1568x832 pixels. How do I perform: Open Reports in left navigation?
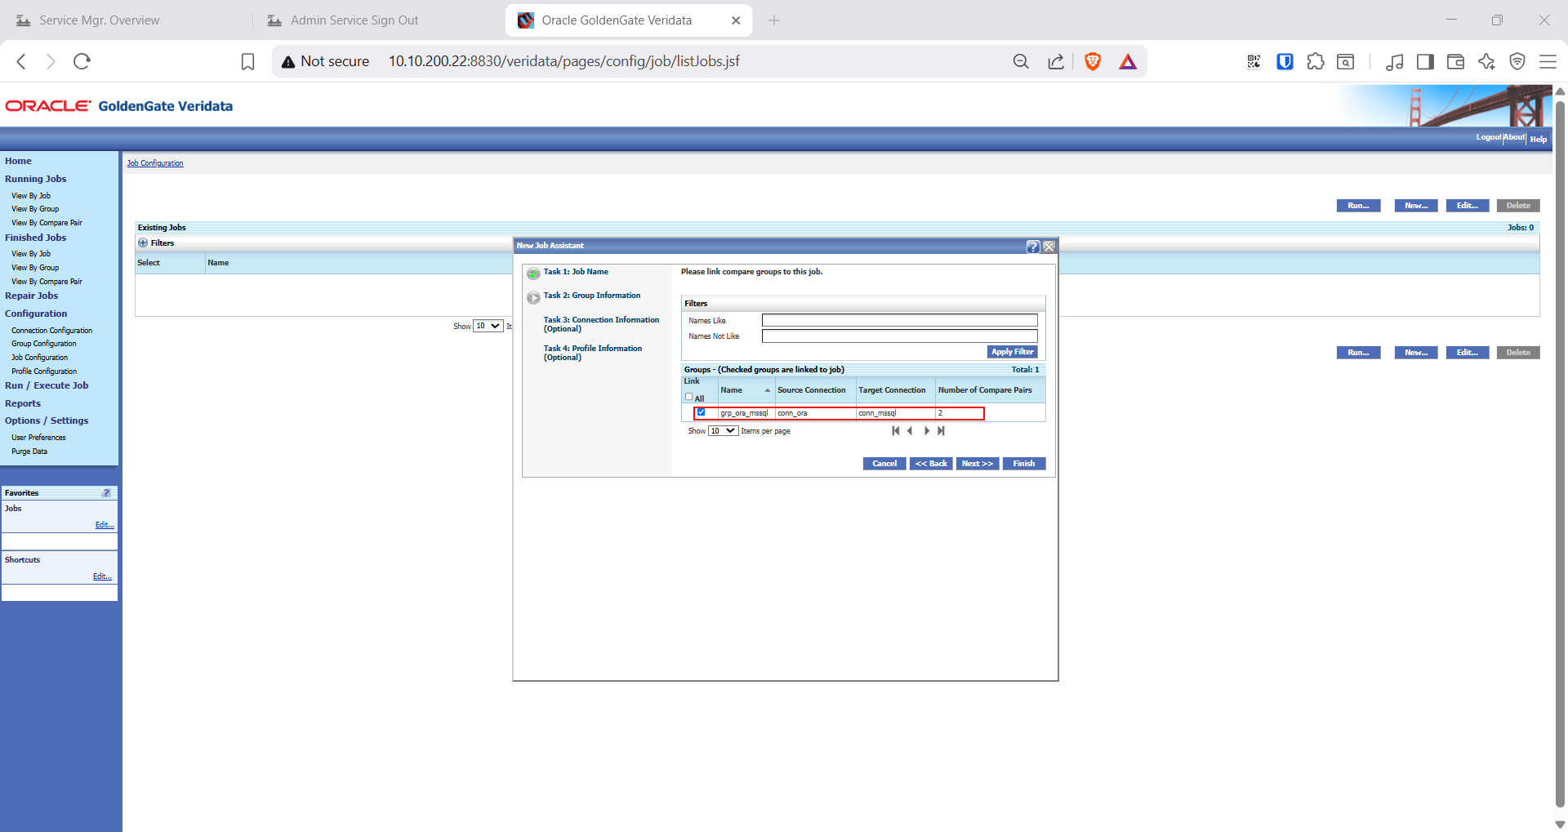23,403
